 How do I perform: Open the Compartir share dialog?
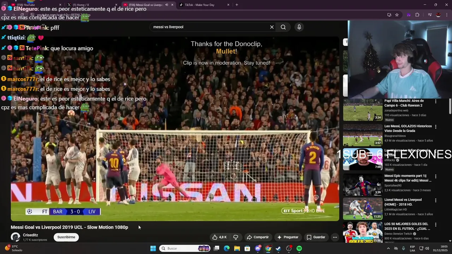click(x=257, y=237)
